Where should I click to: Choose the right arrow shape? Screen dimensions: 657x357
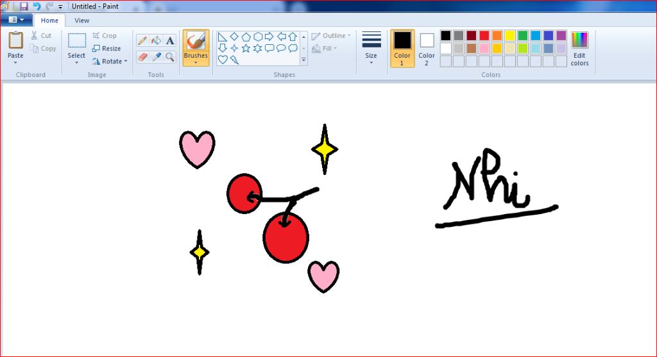269,37
